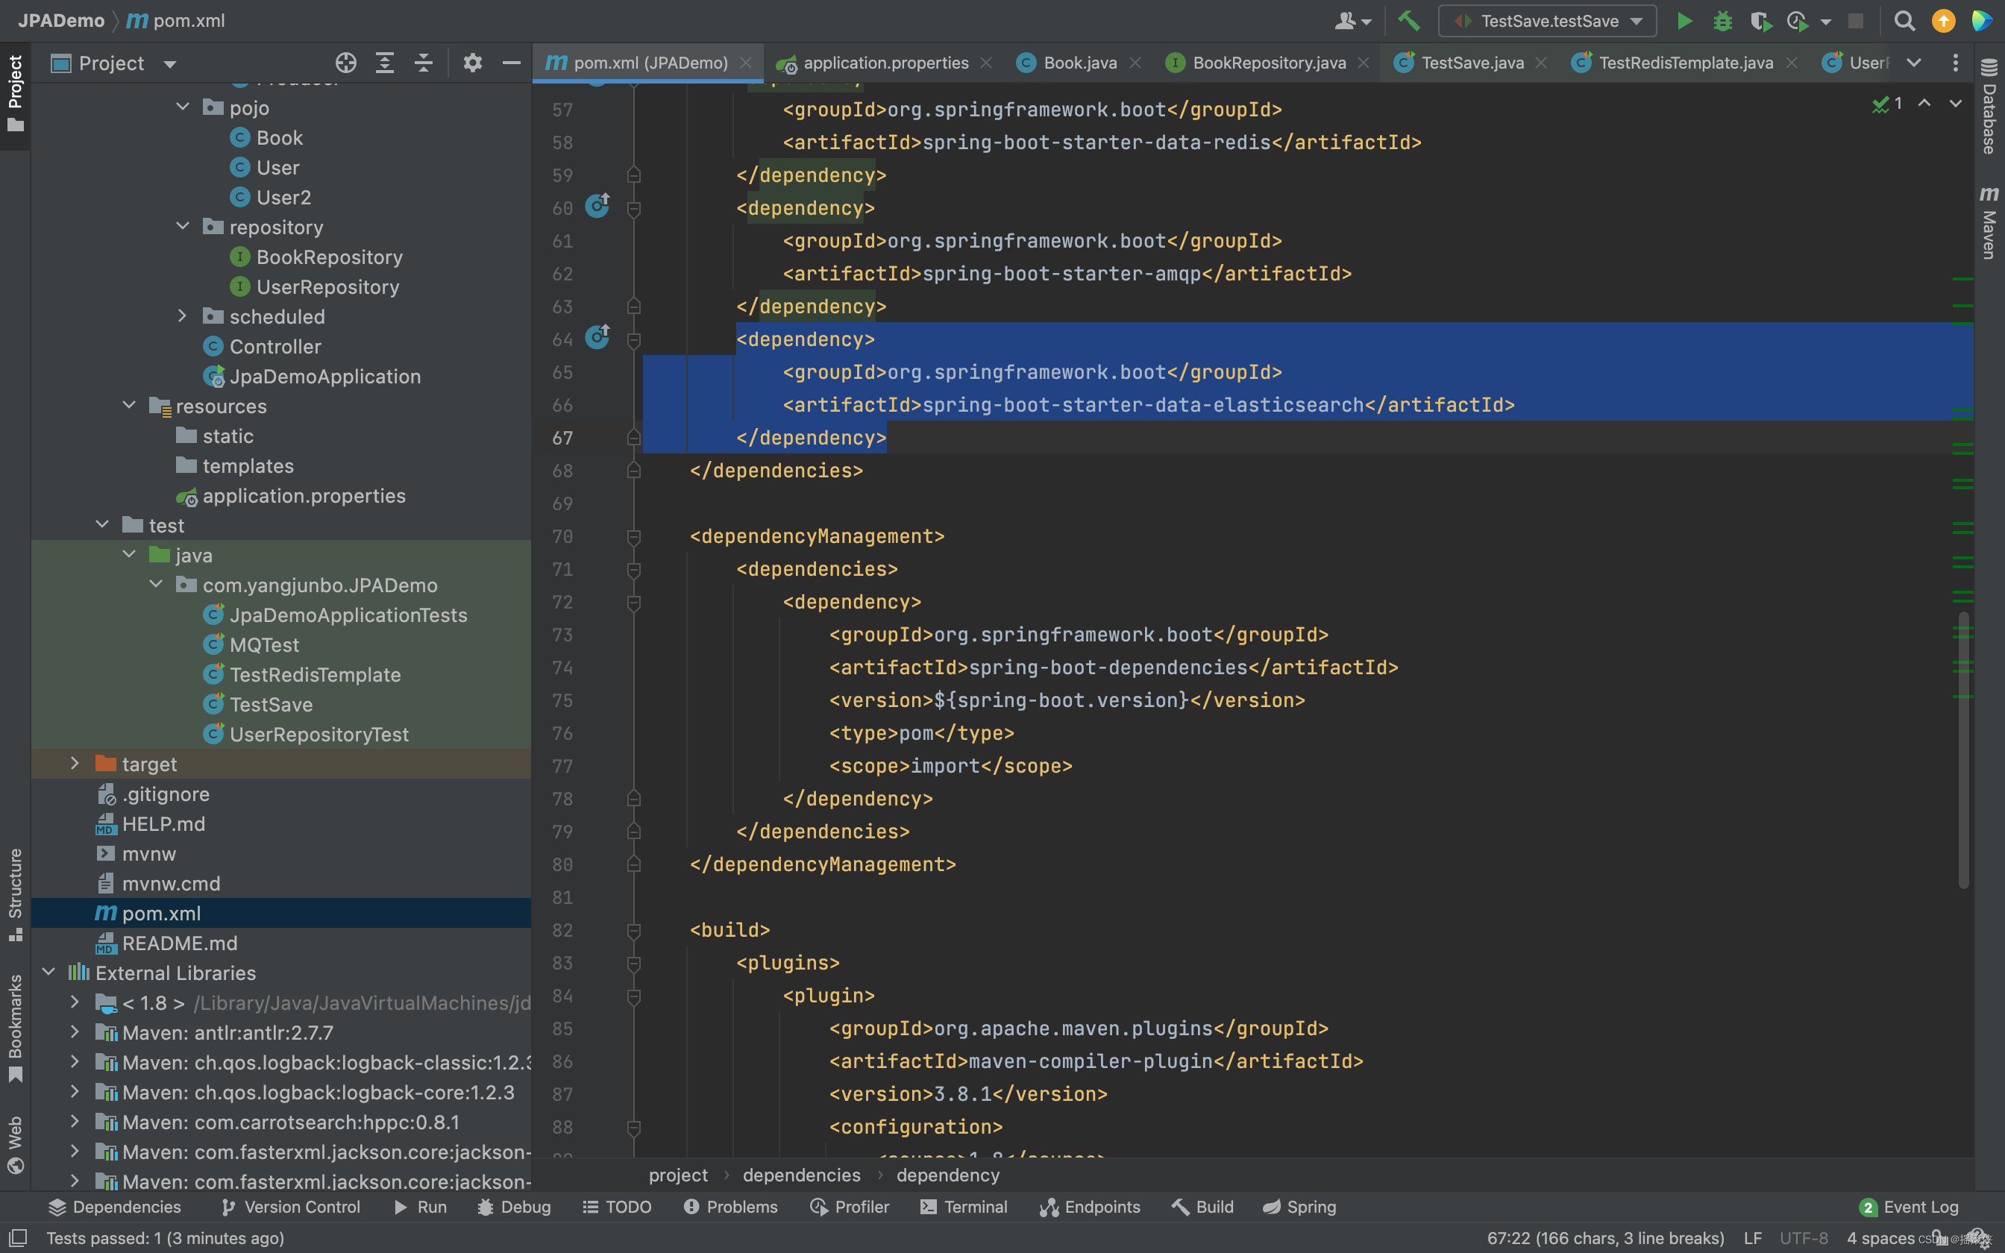Viewport: 2005px width, 1253px height.
Task: Click the LF line separator widget
Action: tap(1752, 1238)
